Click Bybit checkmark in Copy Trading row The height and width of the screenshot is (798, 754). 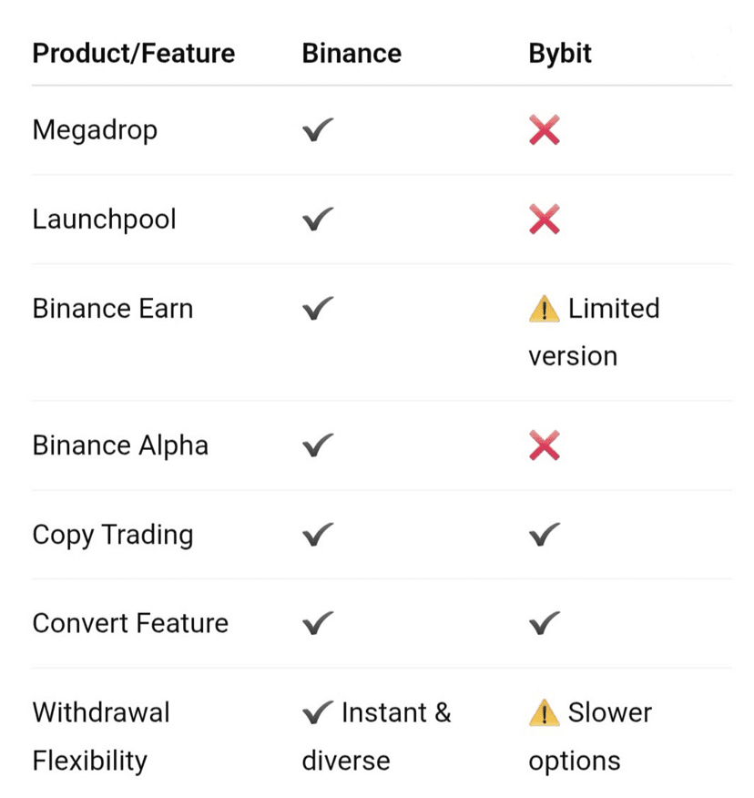tap(544, 535)
